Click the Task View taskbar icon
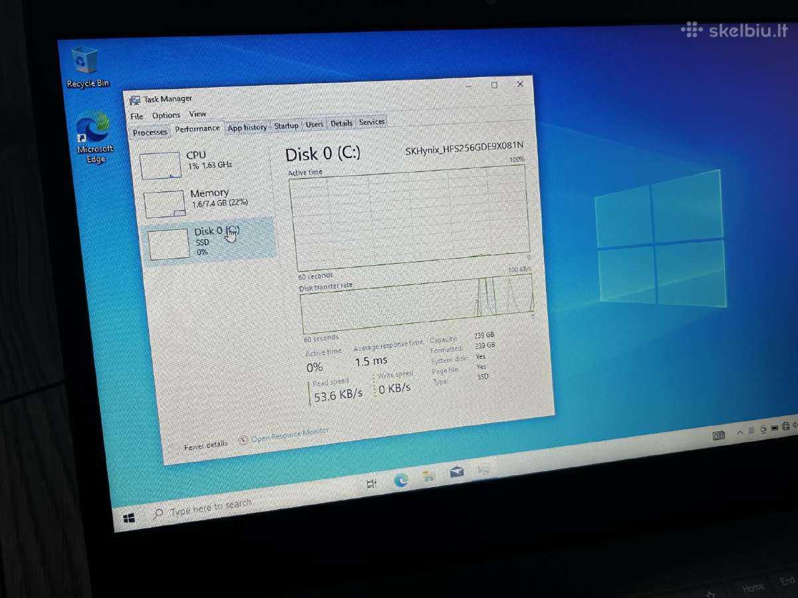The height and width of the screenshot is (598, 798). tap(372, 484)
